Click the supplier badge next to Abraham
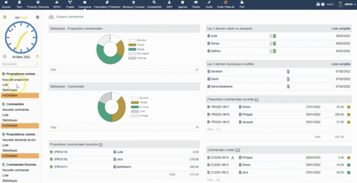This screenshot has width=357, height=183. tap(288, 71)
